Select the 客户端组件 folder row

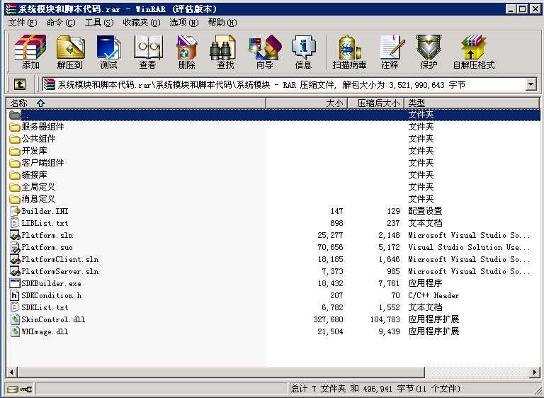coord(273,163)
